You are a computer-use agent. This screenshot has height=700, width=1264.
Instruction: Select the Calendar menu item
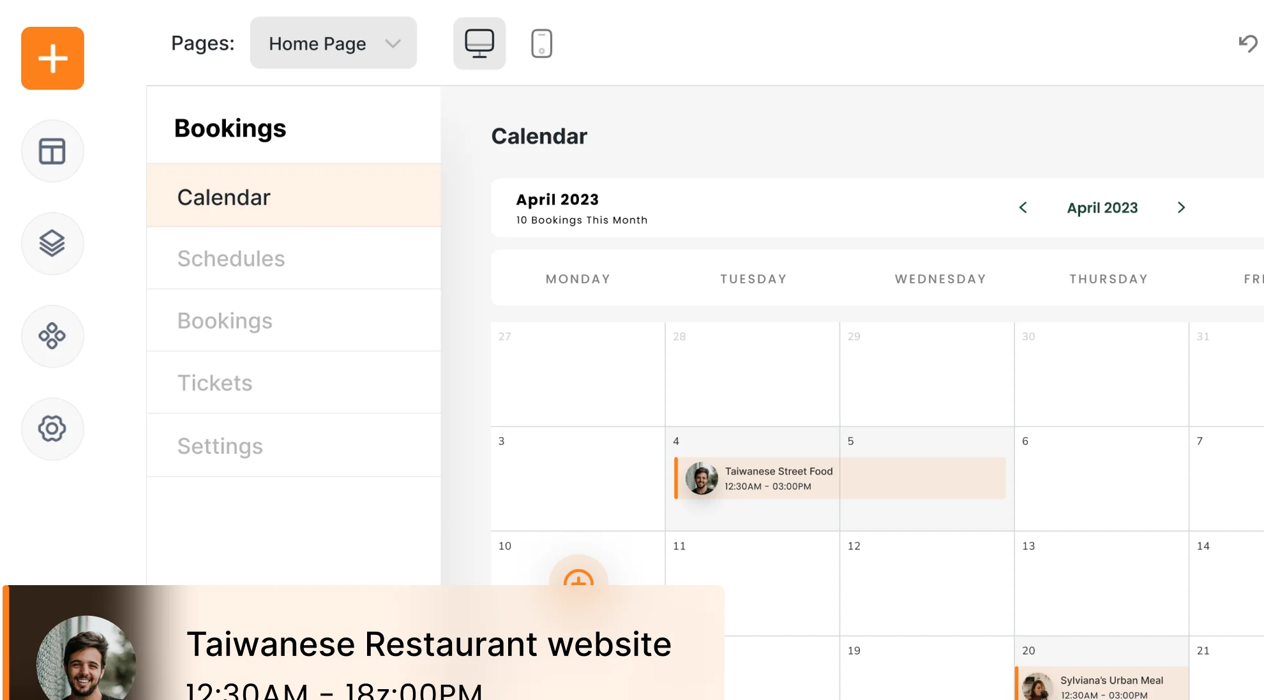[294, 197]
